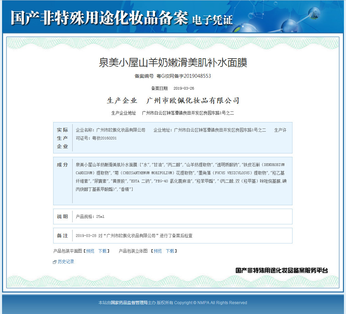346x314 pixels.
Task: Click the 国产非特殊用途化妆品备案服务平台 label
Action: tap(282, 270)
